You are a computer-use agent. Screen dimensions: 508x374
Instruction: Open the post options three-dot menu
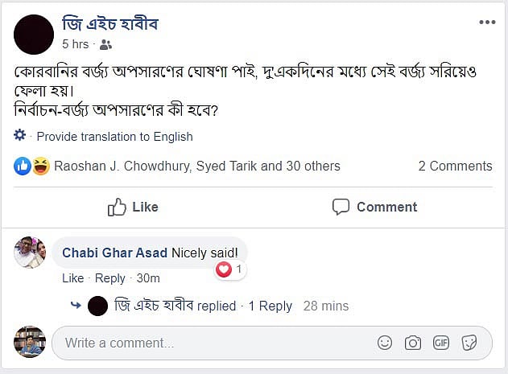pyautogui.click(x=487, y=23)
